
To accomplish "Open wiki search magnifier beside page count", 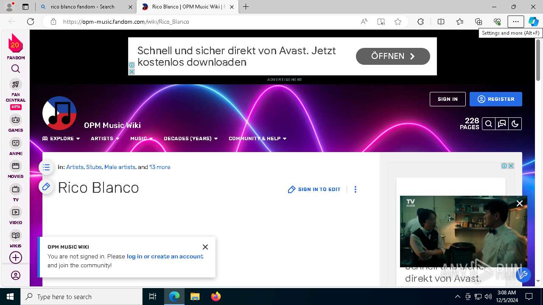I will [489, 124].
